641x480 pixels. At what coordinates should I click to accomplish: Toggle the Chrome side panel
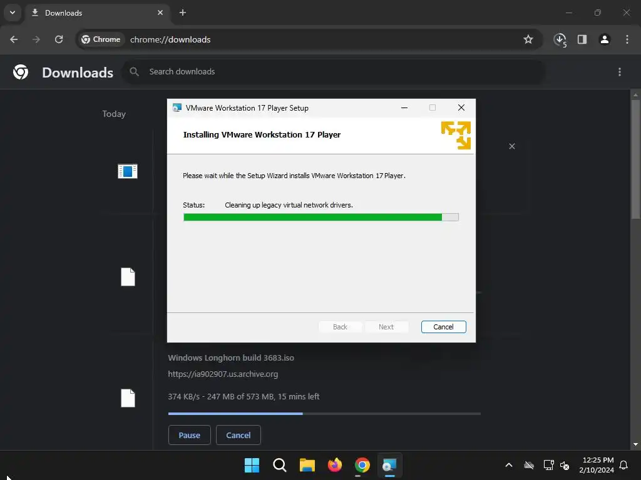(582, 39)
